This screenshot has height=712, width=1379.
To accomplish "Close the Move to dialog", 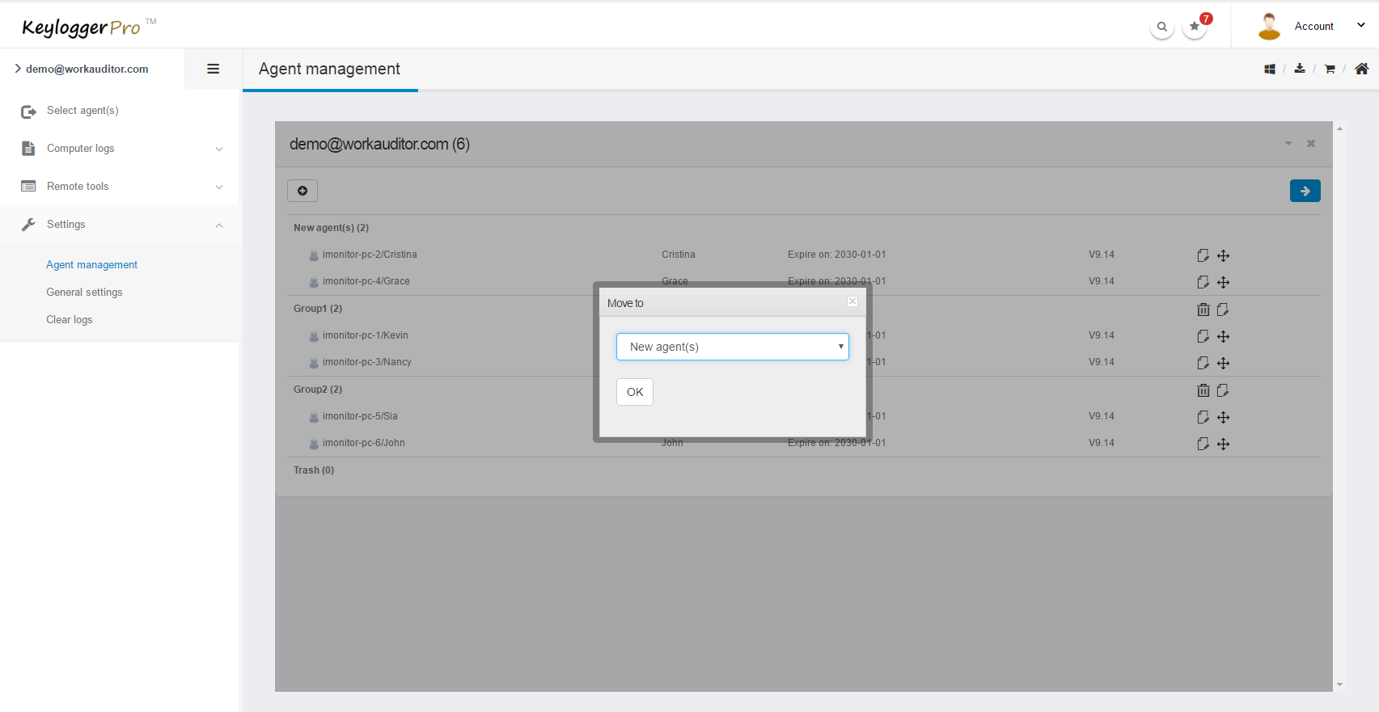I will pyautogui.click(x=852, y=301).
